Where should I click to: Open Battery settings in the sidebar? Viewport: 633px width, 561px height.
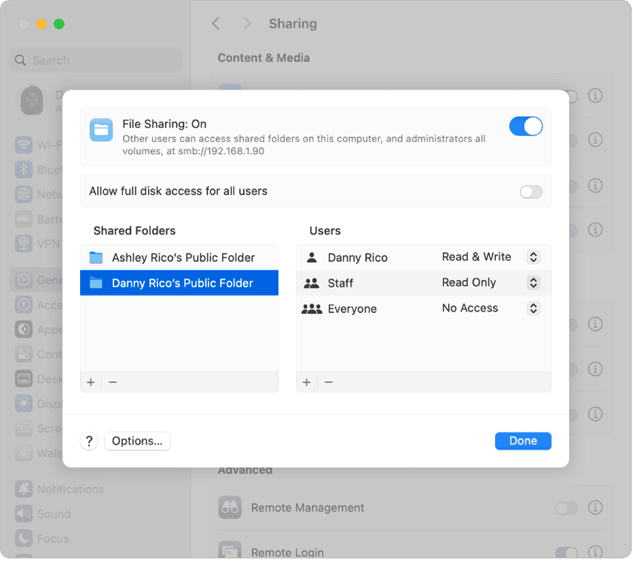pos(39,219)
